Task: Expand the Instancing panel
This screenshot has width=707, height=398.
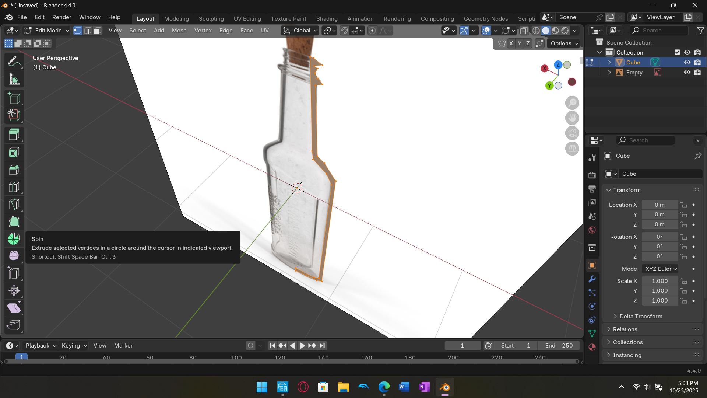Action: coord(627,355)
